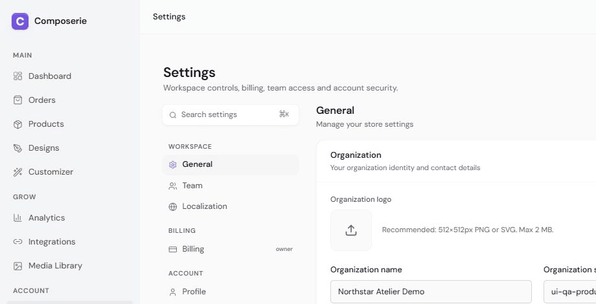Click 'Workspace controls, billing' subtitle text

tap(281, 88)
